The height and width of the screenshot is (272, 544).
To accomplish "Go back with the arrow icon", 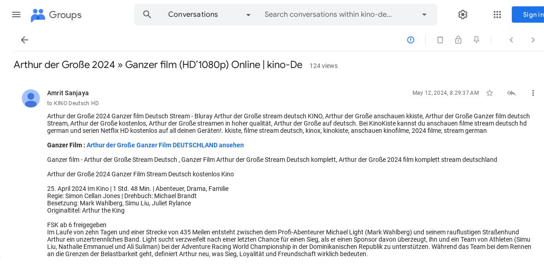I will pyautogui.click(x=24, y=40).
